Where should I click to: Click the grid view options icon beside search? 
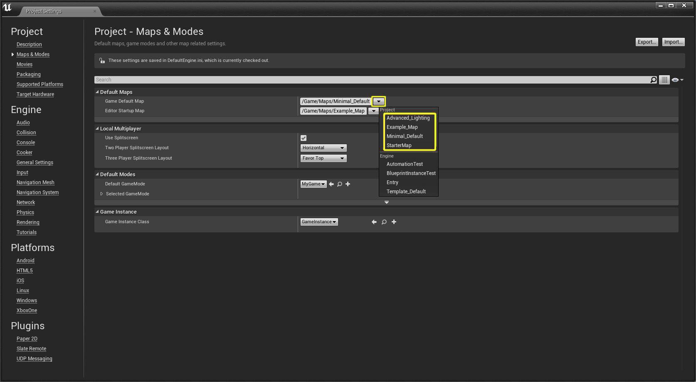664,80
